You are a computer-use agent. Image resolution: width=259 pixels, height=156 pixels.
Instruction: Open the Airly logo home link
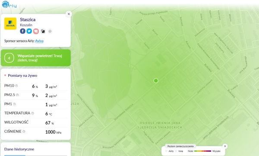9,4
